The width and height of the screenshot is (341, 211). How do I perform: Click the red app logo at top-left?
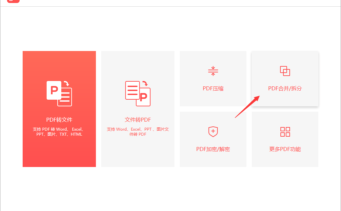[x=13, y=1]
